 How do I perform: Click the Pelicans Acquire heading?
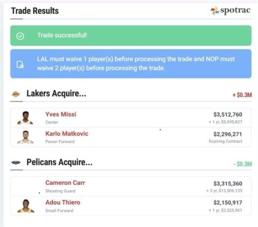59,162
